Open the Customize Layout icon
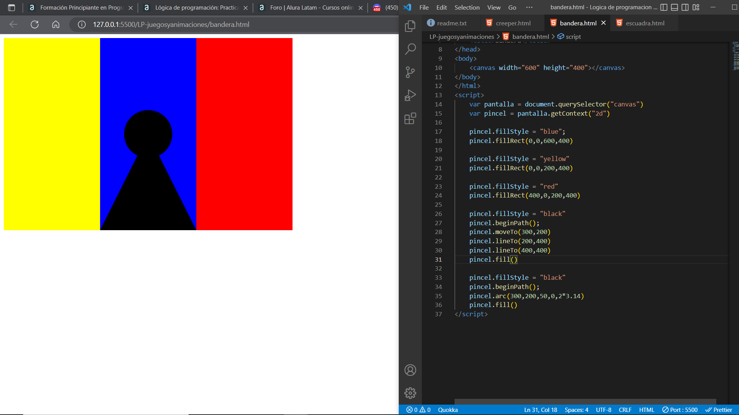The width and height of the screenshot is (739, 415). point(696,7)
